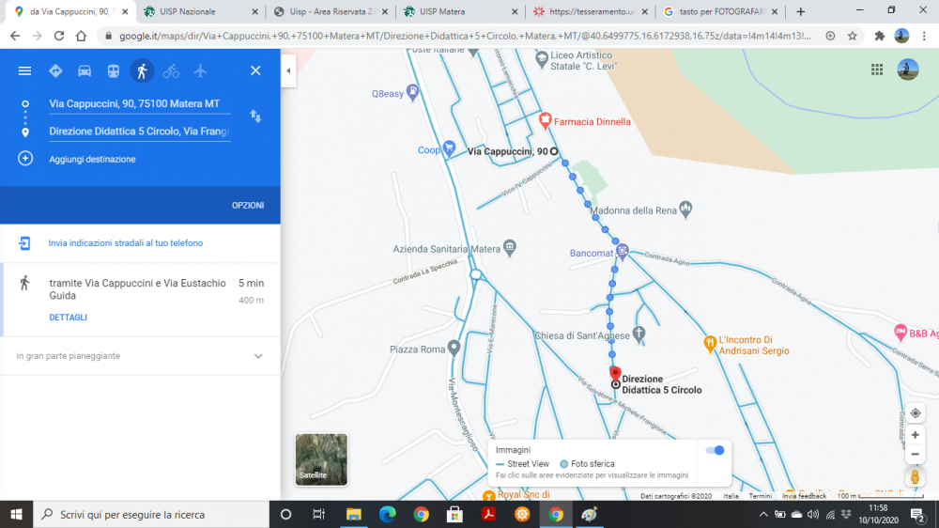Zoom in the map with plus button
The width and height of the screenshot is (939, 528).
(915, 435)
